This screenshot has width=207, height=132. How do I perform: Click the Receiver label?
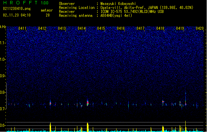click(x=67, y=12)
